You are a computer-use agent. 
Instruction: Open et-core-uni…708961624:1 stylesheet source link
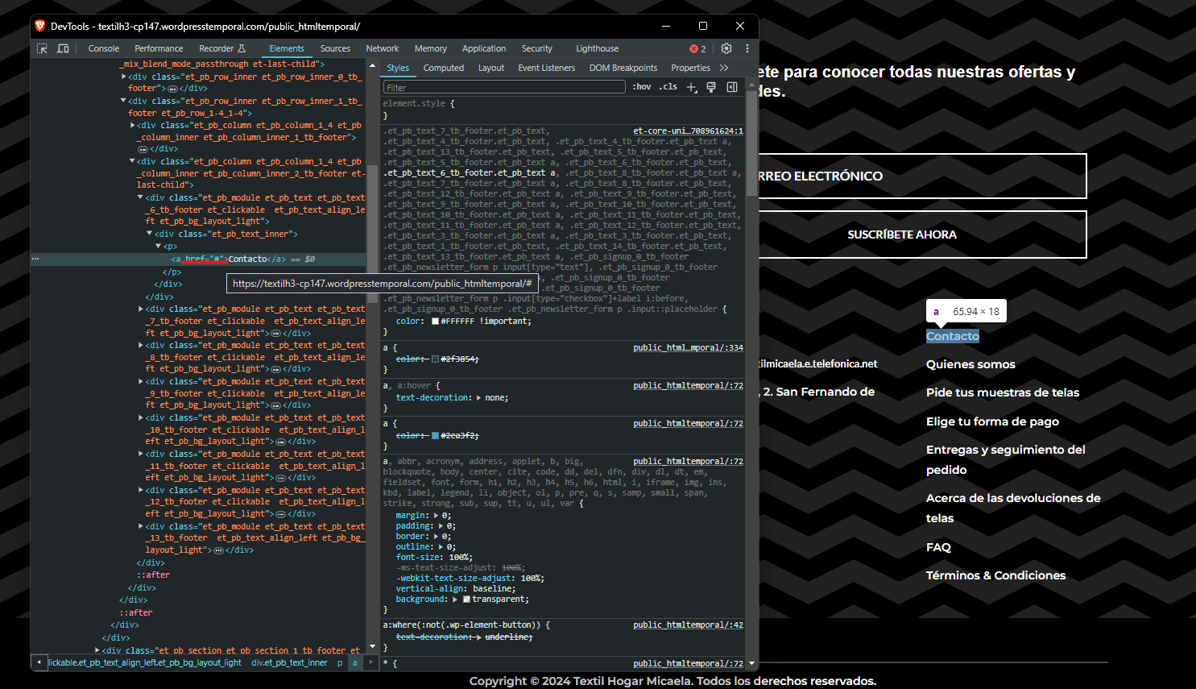pos(688,131)
